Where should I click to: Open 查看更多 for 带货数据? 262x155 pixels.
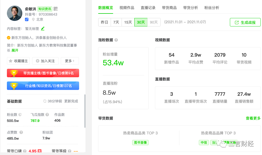[253, 118]
